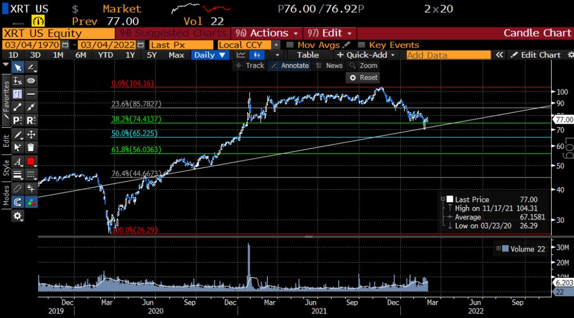This screenshot has height=318, width=574.
Task: Click the pane splitter handle above volume
Action: coord(309,236)
